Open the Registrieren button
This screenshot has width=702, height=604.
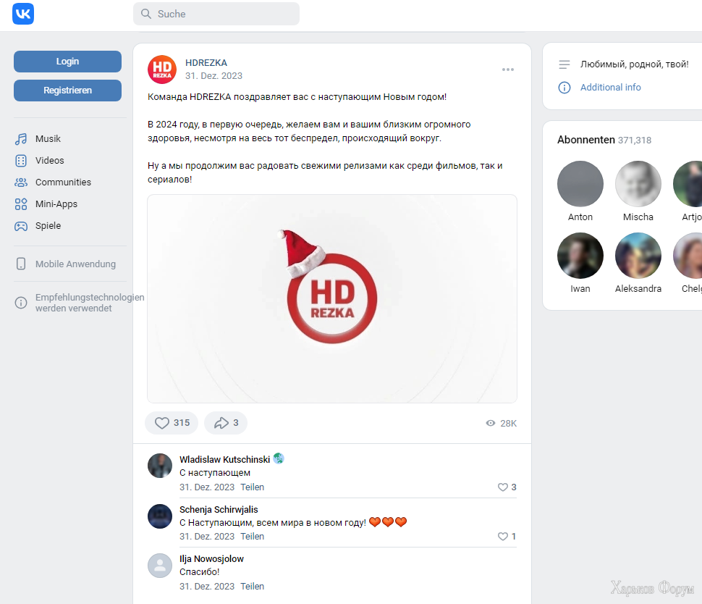click(x=67, y=91)
